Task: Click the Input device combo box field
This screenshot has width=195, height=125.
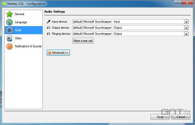Action: point(130,22)
